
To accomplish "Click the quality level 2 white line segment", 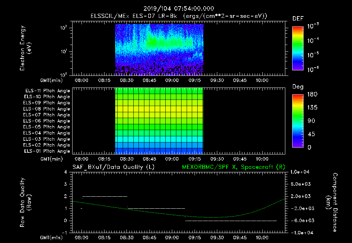I will click(105, 196).
